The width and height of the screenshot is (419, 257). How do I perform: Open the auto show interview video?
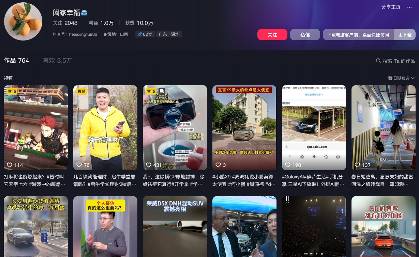[x=244, y=226]
